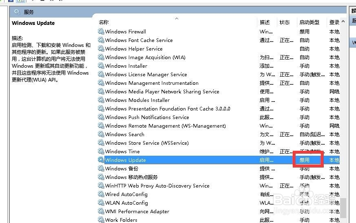
Task: Click the gear icon for Windows Time
Action: coord(101,151)
